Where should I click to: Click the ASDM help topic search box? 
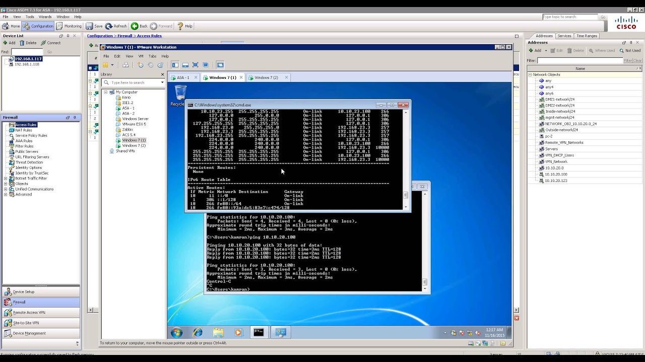[x=570, y=17]
